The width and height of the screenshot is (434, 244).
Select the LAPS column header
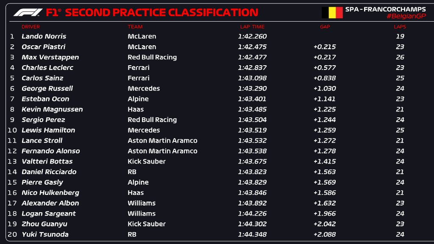(400, 27)
